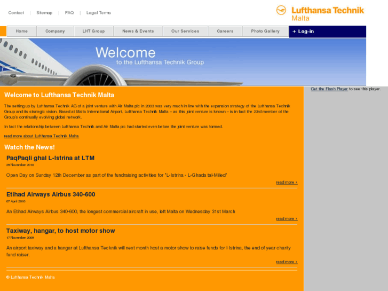The width and height of the screenshot is (388, 291).
Task: Open the Careers menu item
Action: [225, 31]
